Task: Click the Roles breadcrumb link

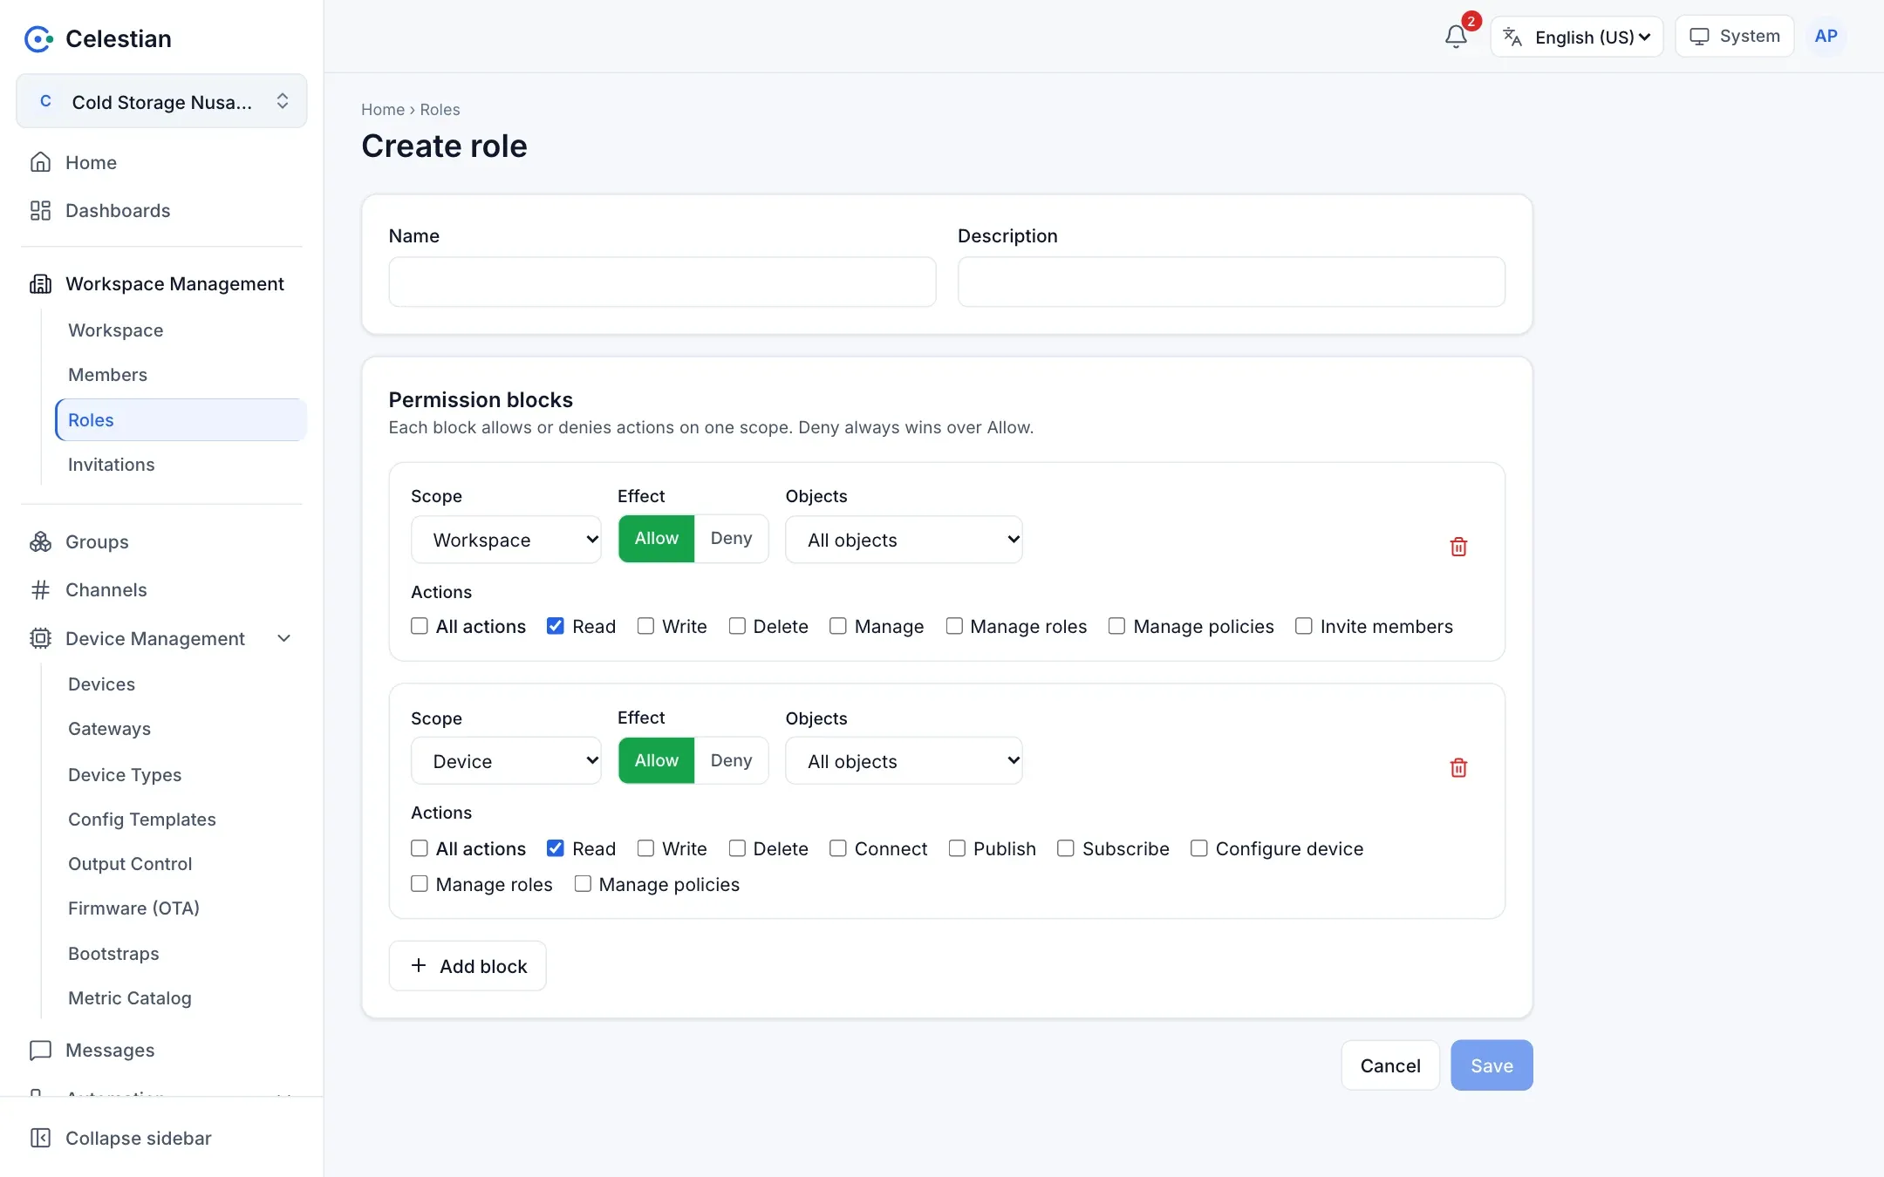Action: click(440, 109)
